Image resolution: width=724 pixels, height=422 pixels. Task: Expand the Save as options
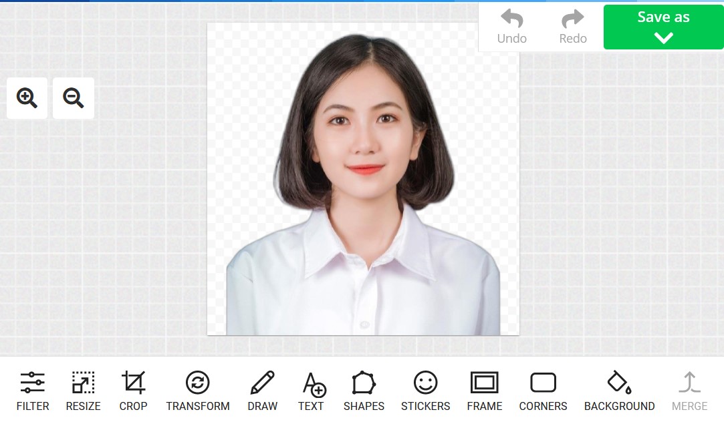[662, 37]
